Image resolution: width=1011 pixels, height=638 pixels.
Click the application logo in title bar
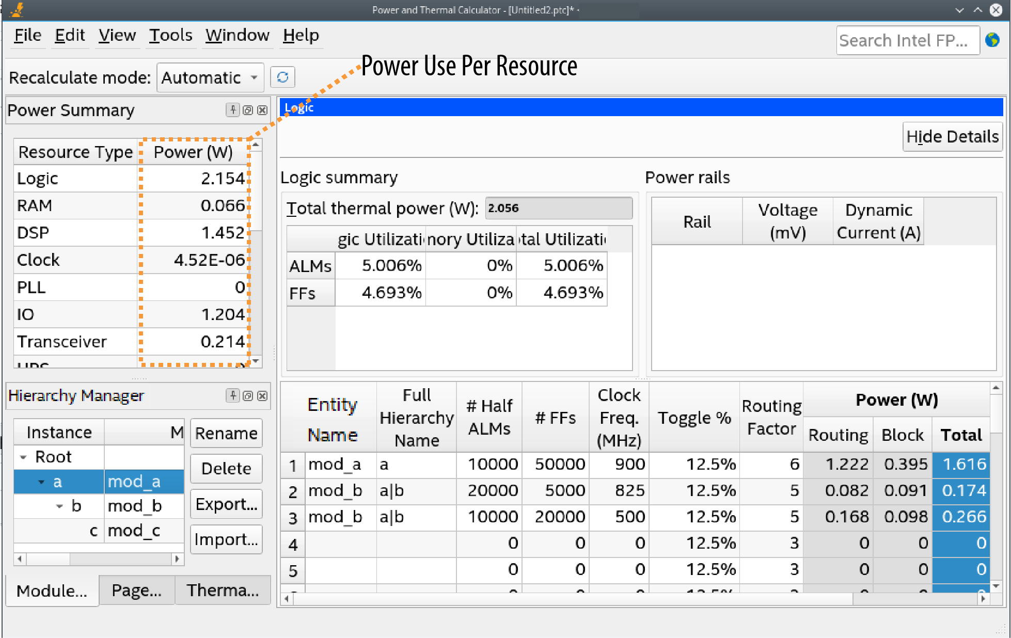pyautogui.click(x=17, y=9)
